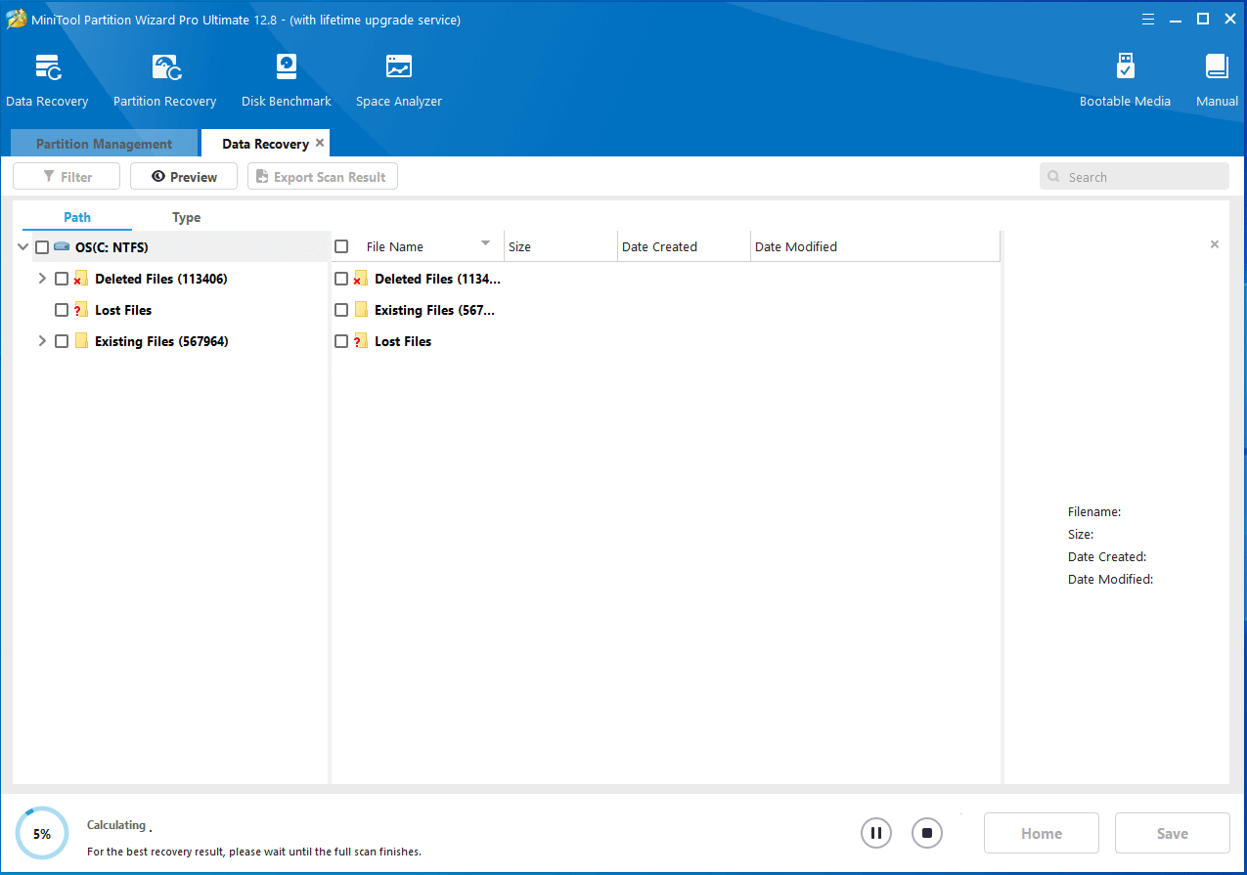Screen dimensions: 1247x875
Task: Click in the Search field
Action: point(1135,177)
